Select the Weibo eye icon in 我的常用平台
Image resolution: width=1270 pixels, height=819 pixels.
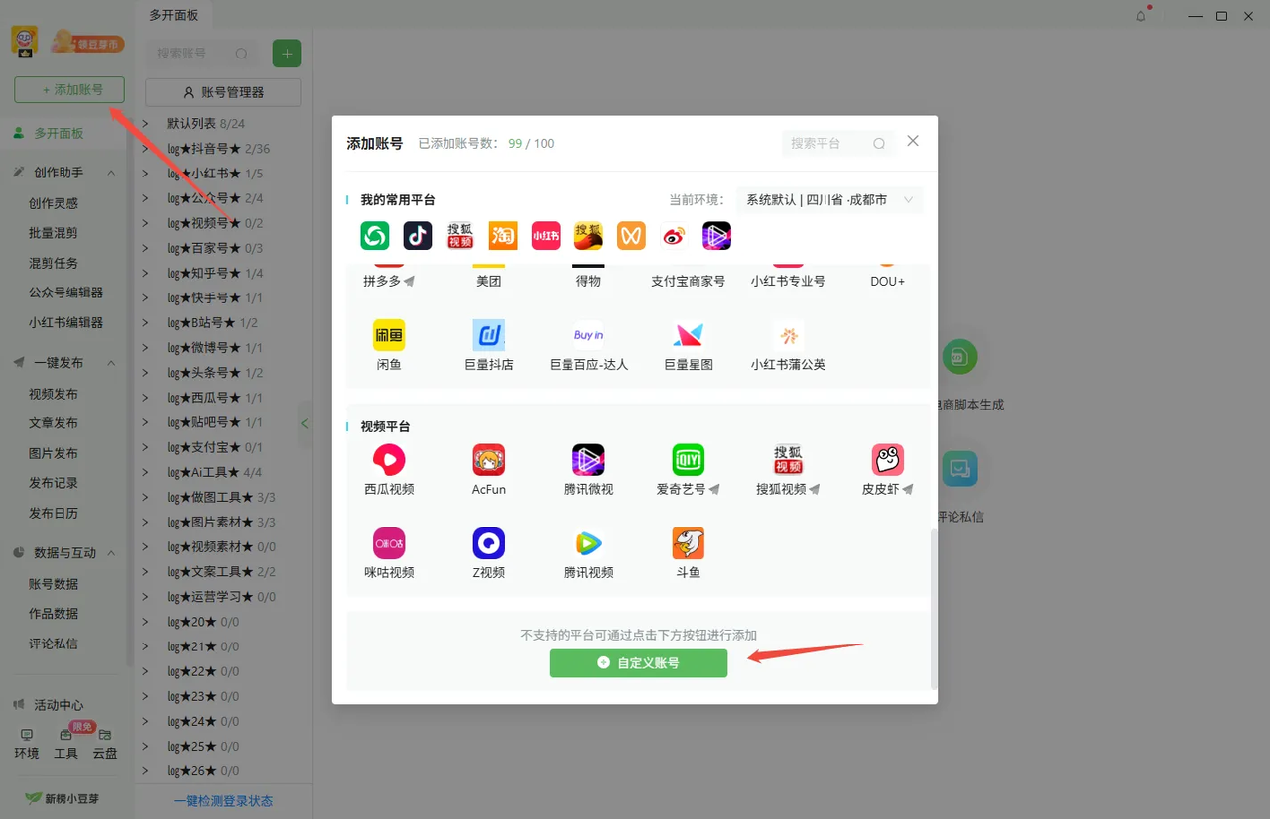tap(674, 235)
